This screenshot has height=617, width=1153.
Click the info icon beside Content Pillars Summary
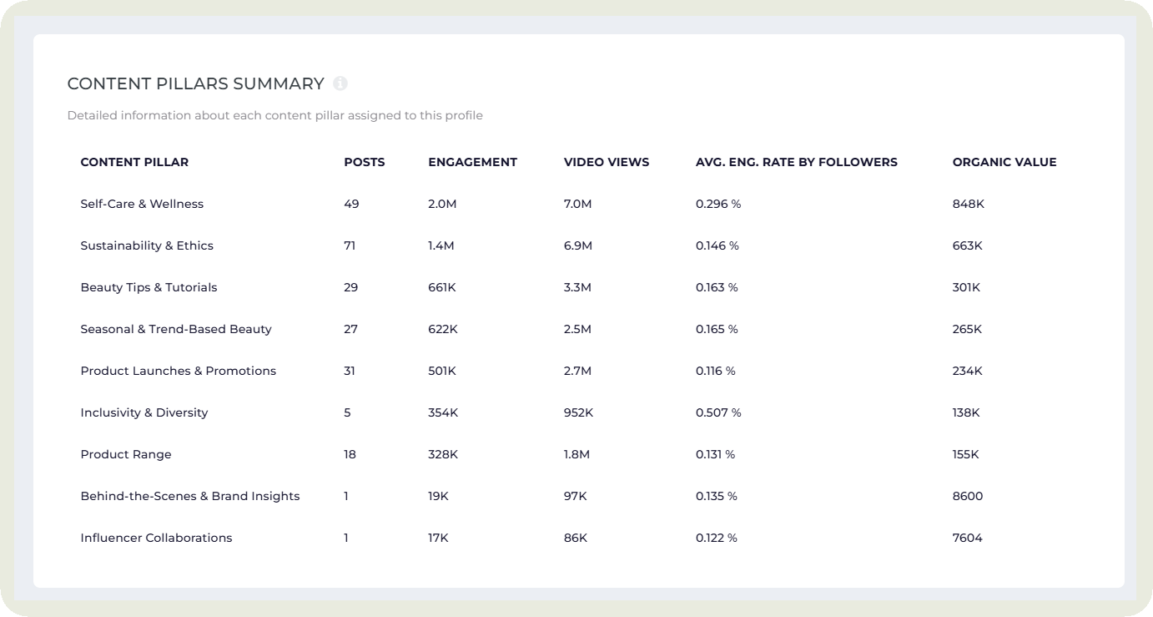point(340,83)
